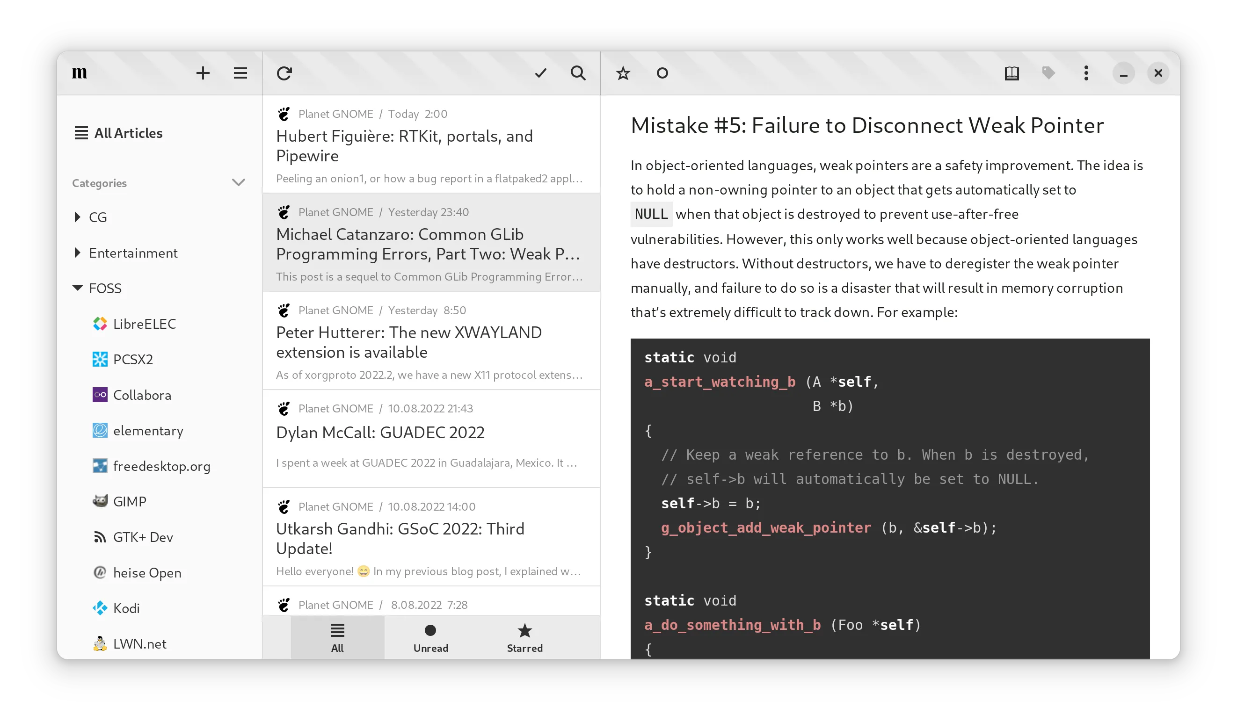Viewport: 1237px width, 722px height.
Task: Click GNOME foot icon on Today 2:00 article
Action: click(284, 114)
